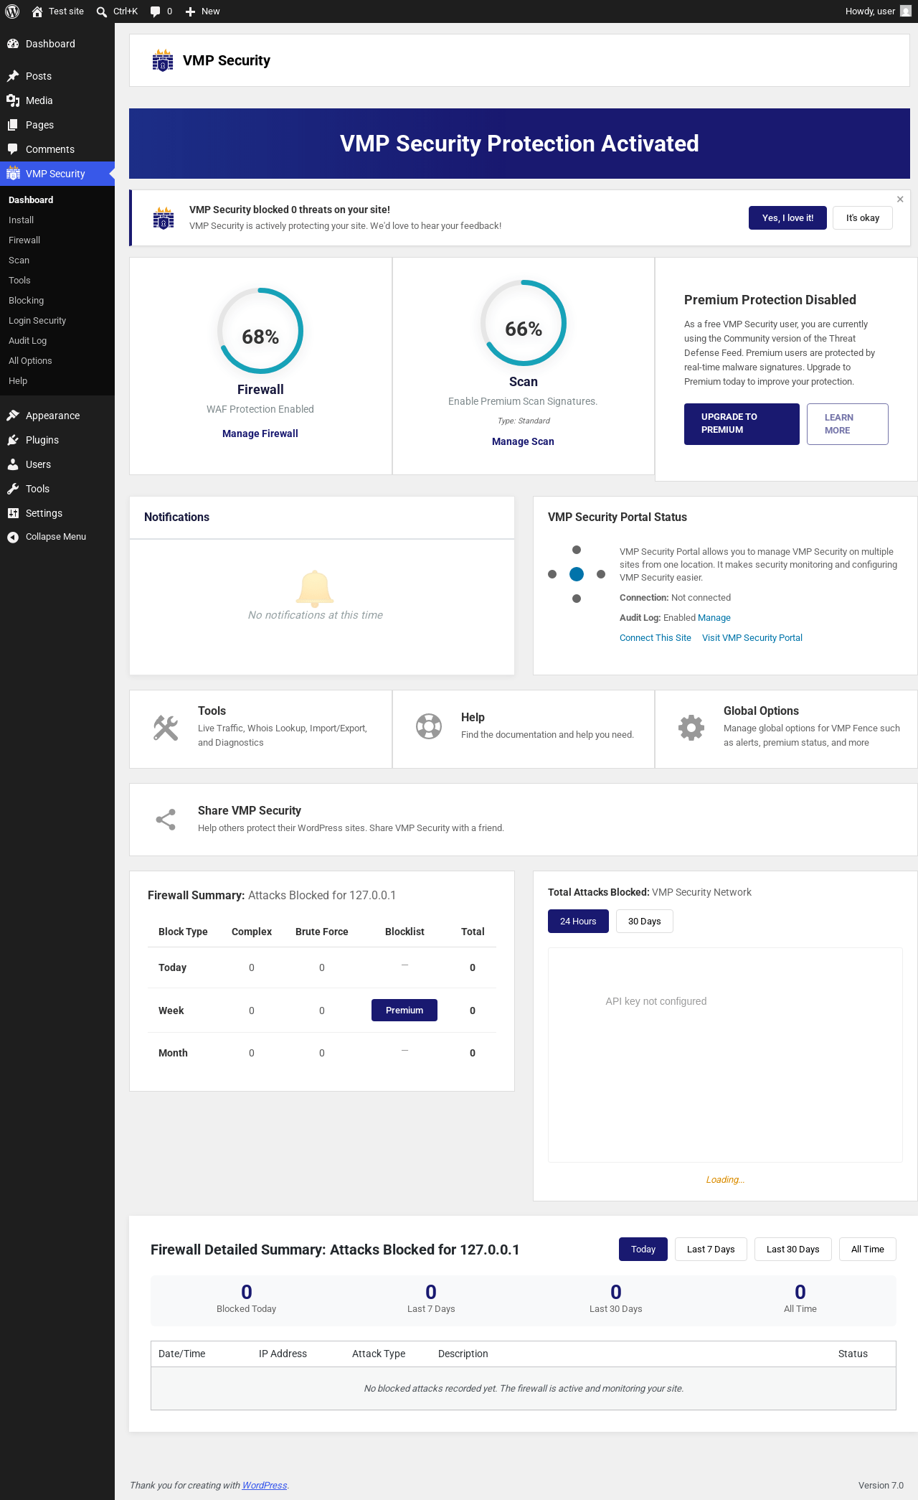Screen dimensions: 918x1500
Task: Click the Attack Type column header
Action: point(379,1354)
